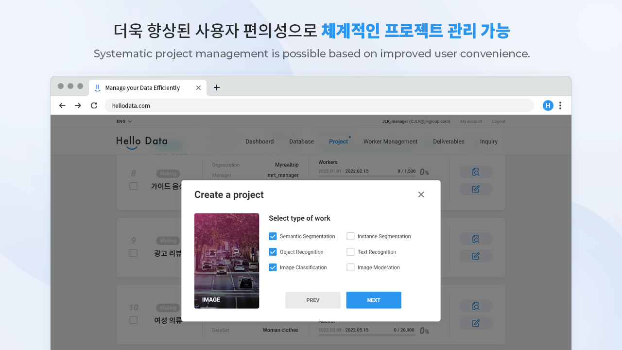
Task: Click the hellodata.com address bar
Action: [319, 105]
